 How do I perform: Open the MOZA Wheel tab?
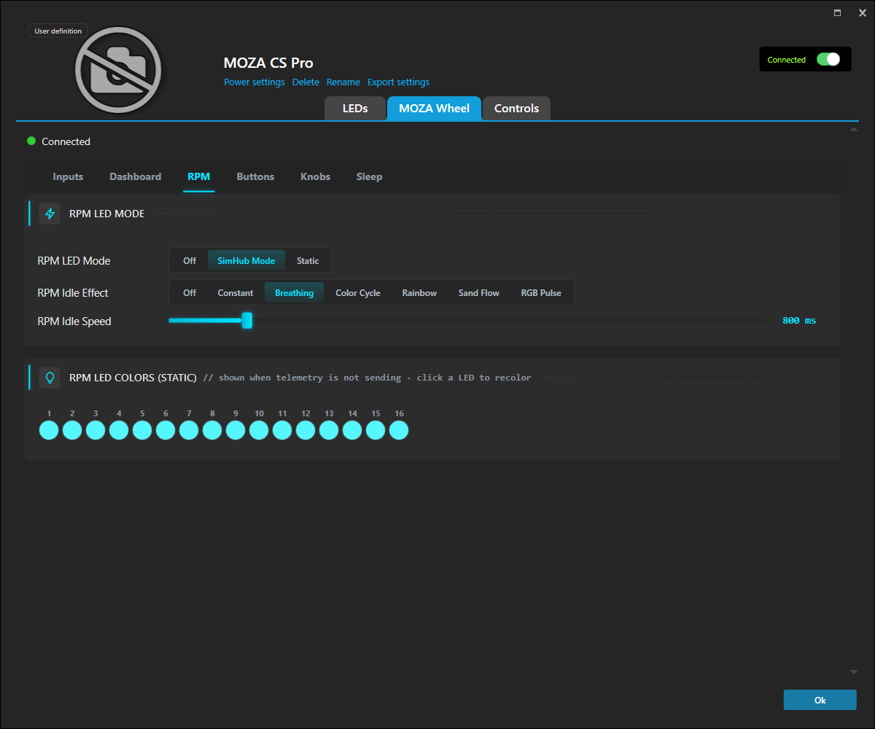coord(435,109)
